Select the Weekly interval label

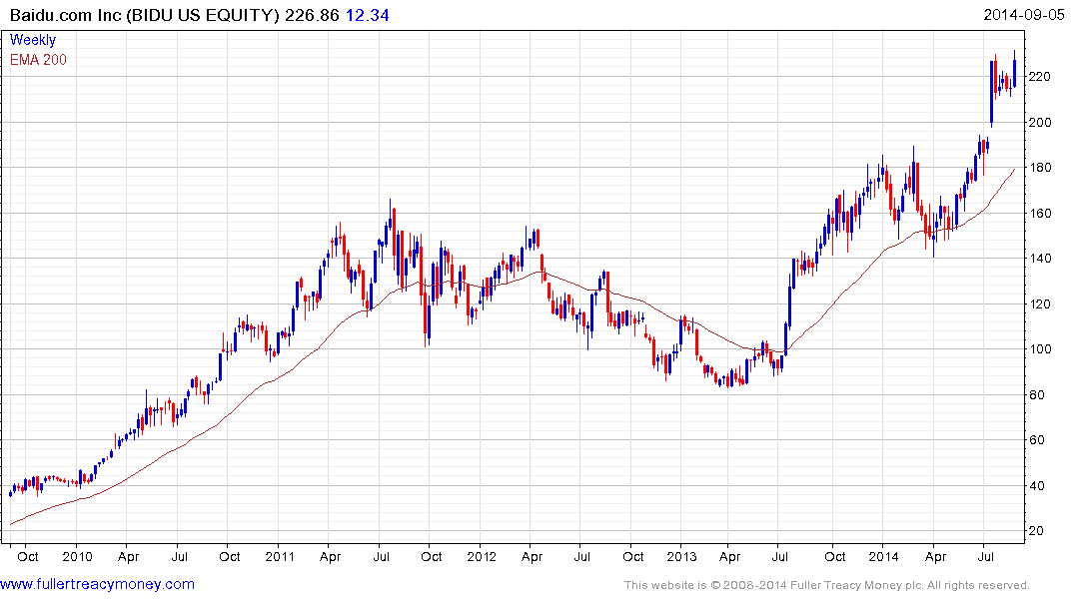click(33, 40)
